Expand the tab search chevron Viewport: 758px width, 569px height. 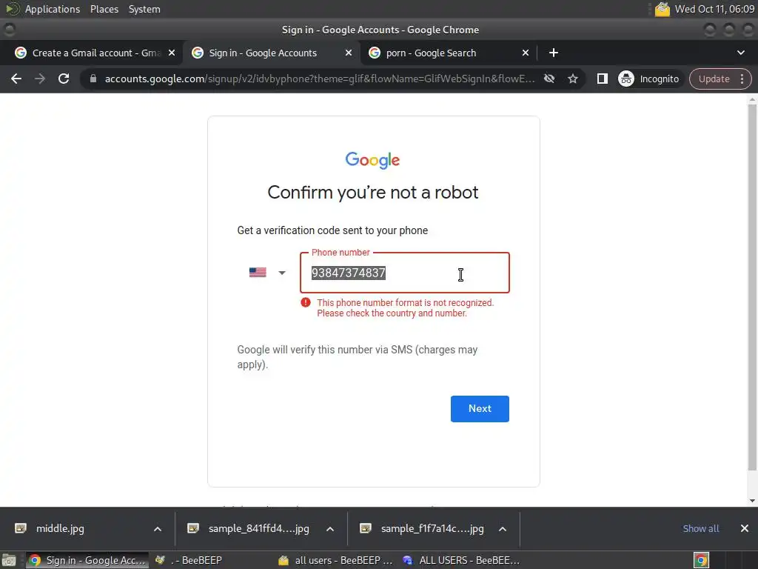tap(740, 53)
